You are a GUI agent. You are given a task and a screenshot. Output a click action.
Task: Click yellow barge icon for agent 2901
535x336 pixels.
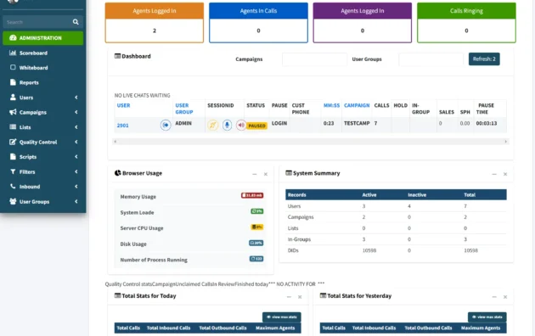212,125
